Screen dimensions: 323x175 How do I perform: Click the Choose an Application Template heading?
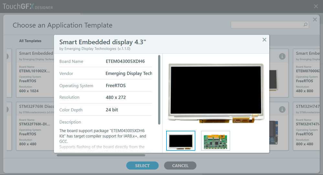[x=63, y=25]
